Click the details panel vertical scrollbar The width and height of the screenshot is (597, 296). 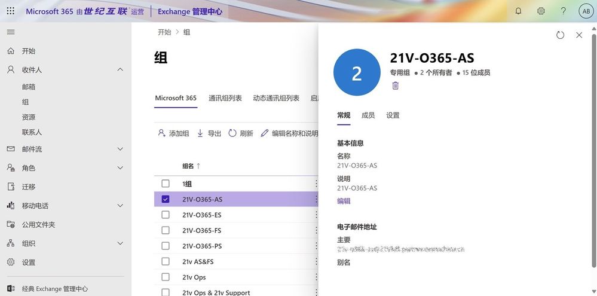tap(593, 151)
